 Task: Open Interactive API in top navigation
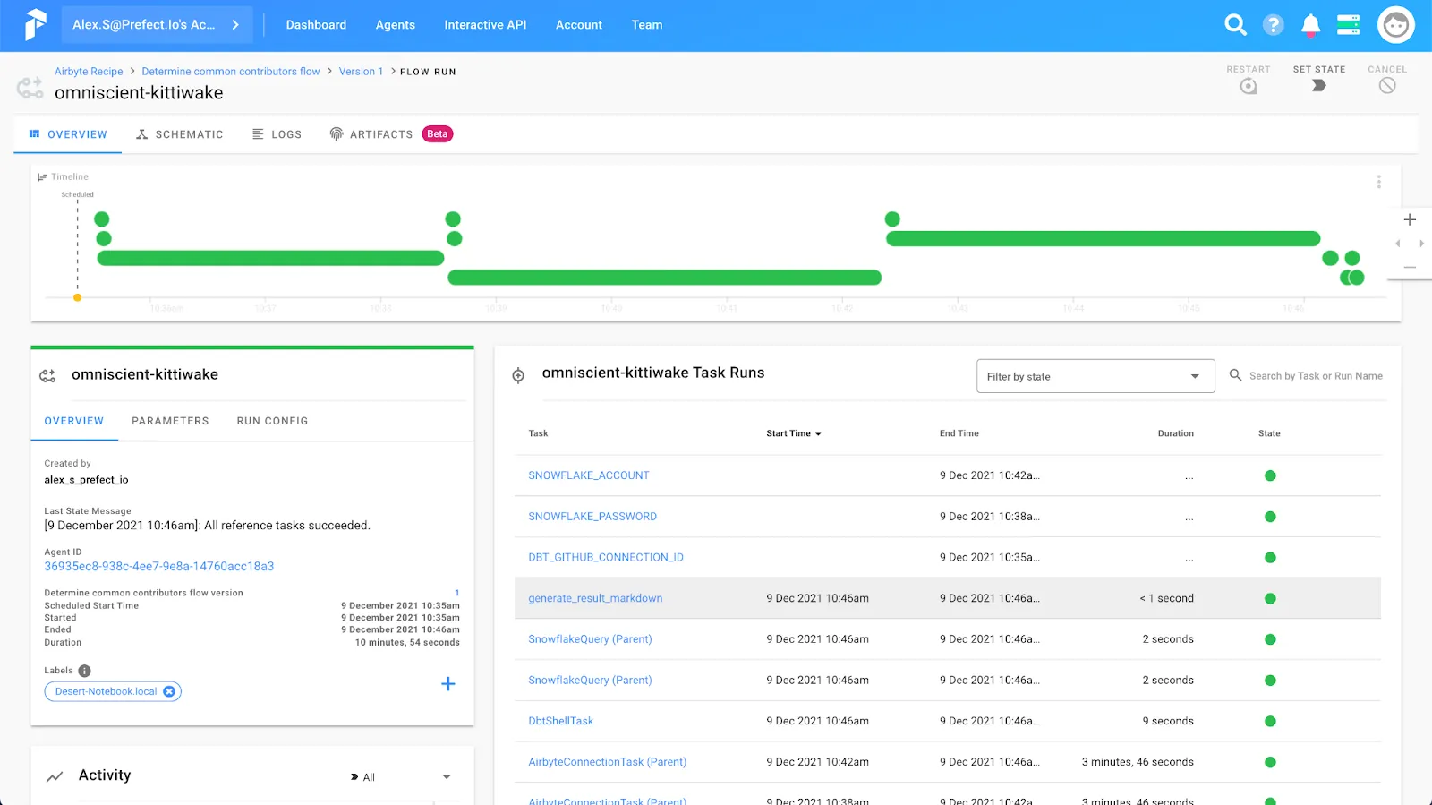[485, 25]
